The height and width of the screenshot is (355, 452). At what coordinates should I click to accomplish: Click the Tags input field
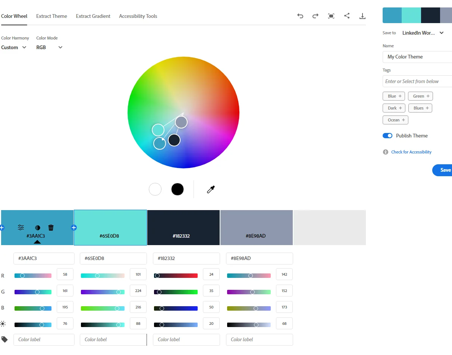tap(417, 81)
